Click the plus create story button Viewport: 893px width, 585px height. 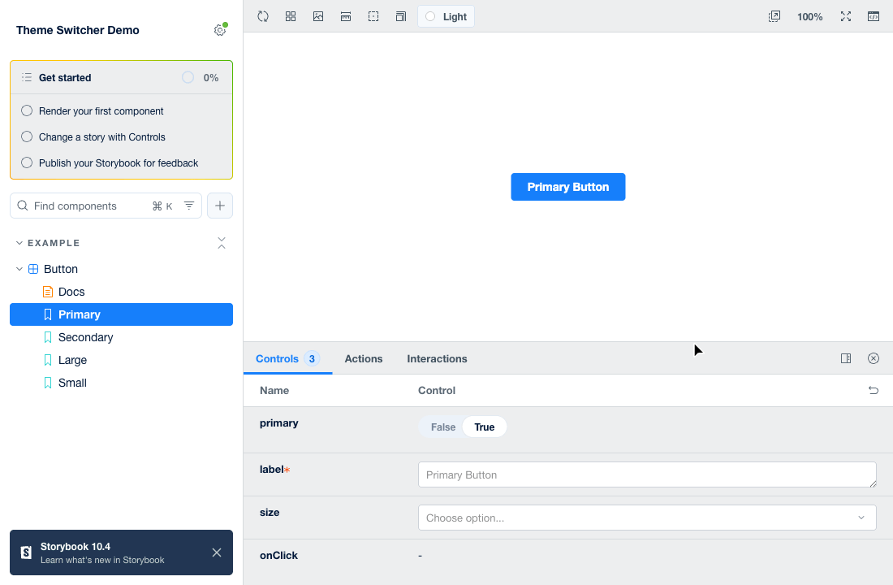(x=220, y=206)
